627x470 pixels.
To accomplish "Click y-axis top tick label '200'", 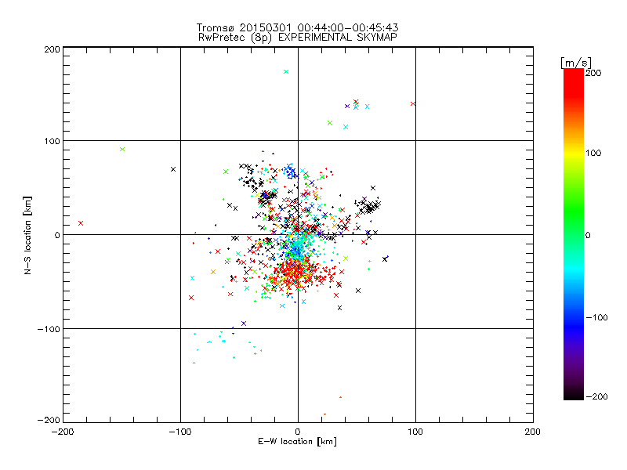I will coord(52,50).
